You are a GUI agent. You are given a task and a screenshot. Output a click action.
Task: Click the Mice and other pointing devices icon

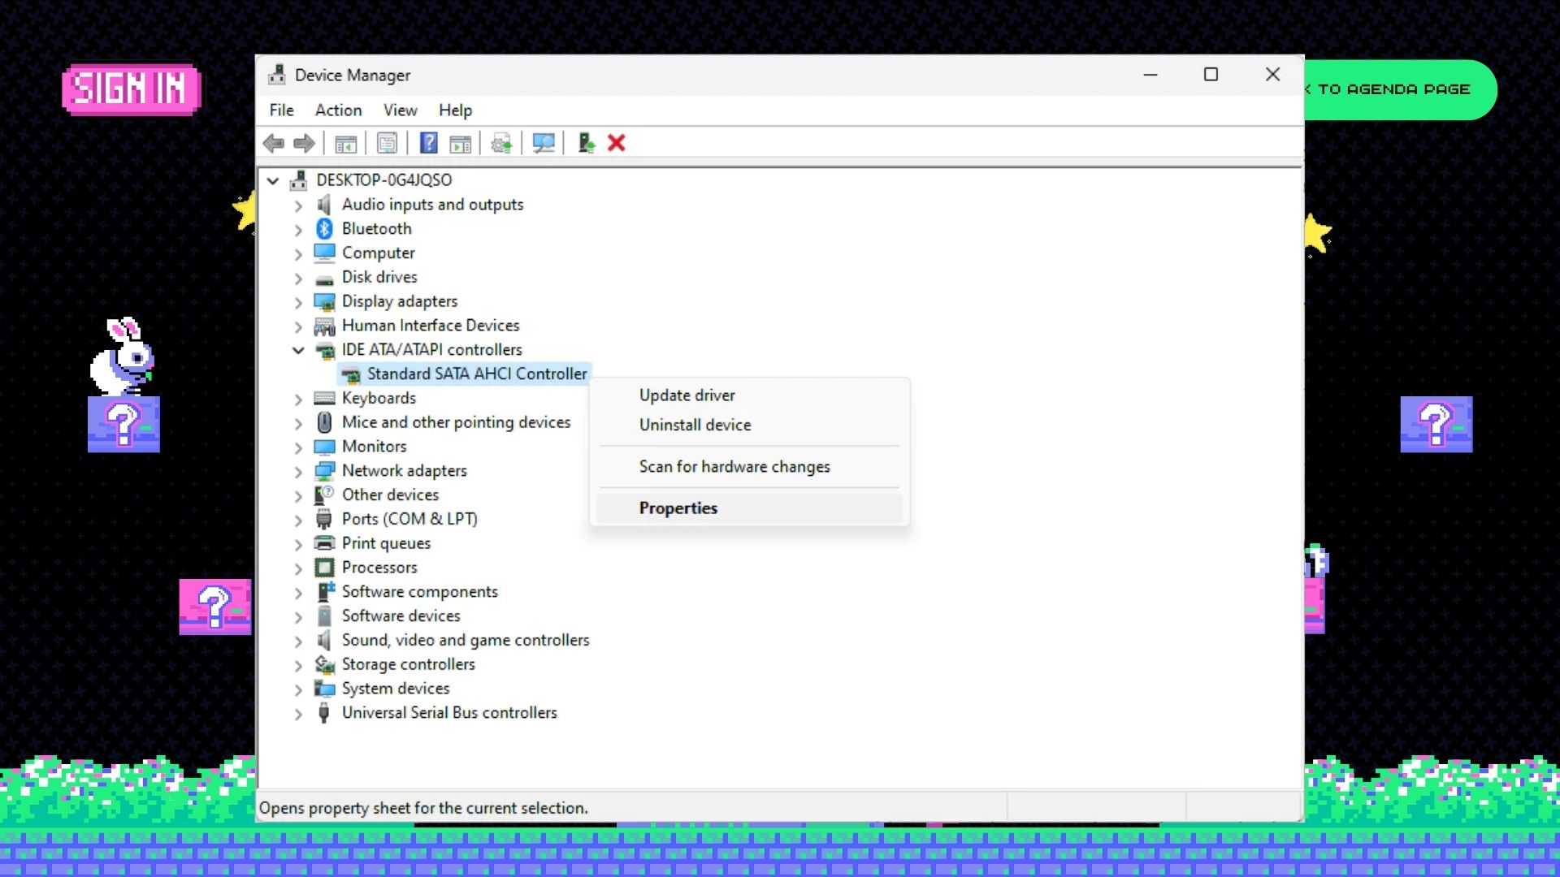click(324, 422)
